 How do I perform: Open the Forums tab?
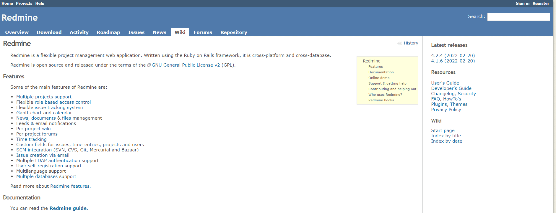pyautogui.click(x=203, y=32)
